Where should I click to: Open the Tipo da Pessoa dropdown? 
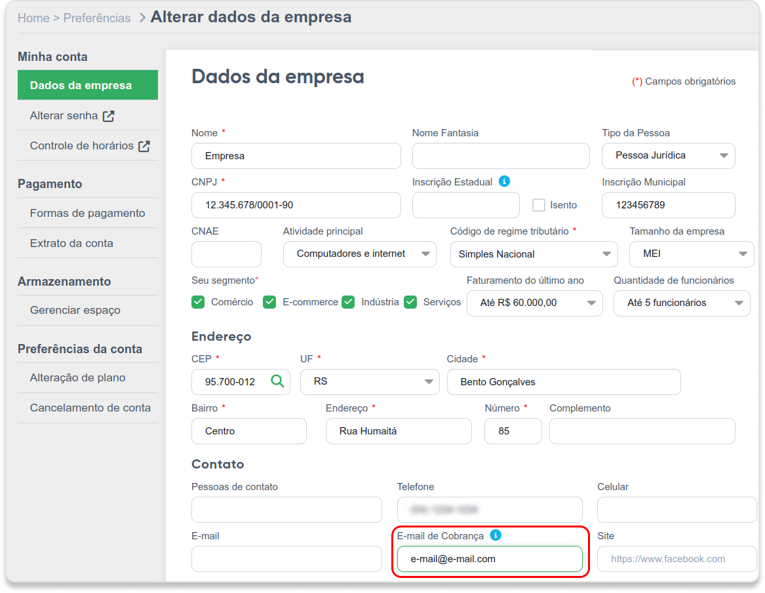[669, 155]
